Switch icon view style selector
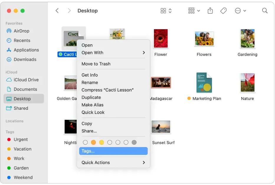The image size is (275, 185). click(x=166, y=11)
